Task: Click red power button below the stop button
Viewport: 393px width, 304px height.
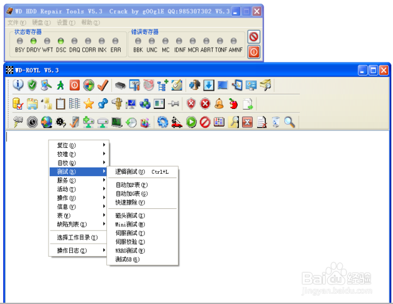Action: pos(253,52)
